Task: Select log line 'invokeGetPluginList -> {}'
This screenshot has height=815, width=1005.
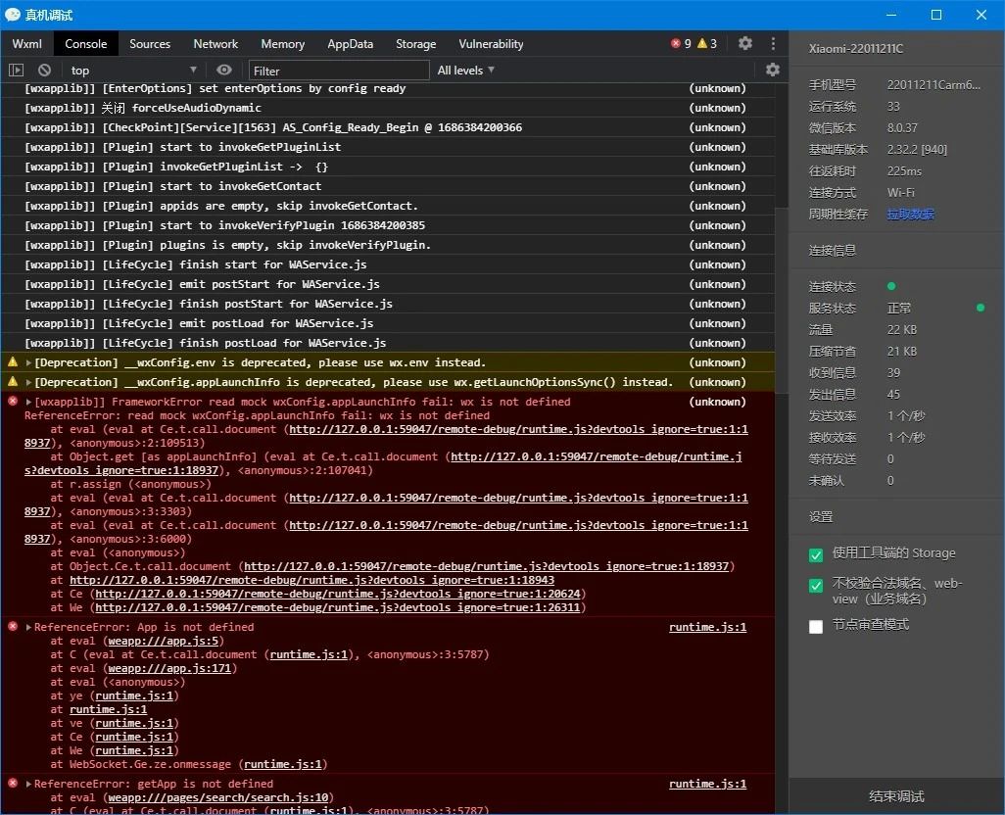Action: (x=387, y=167)
